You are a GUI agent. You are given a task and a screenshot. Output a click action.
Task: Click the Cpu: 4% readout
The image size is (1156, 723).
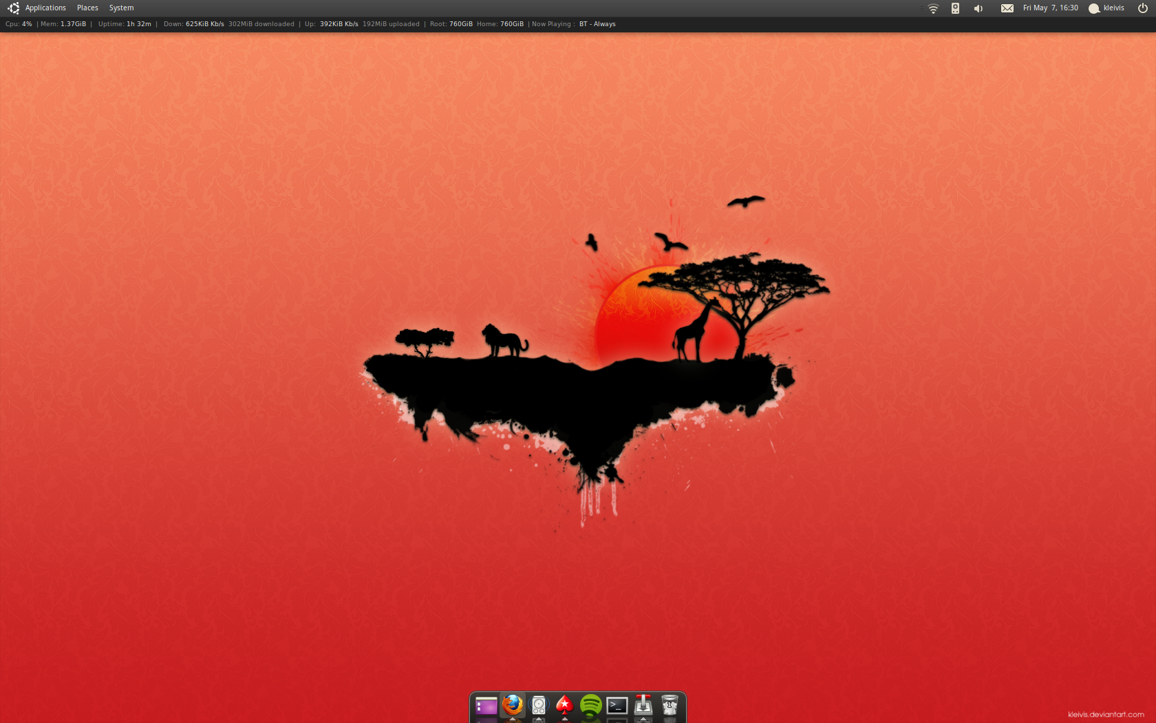(19, 24)
